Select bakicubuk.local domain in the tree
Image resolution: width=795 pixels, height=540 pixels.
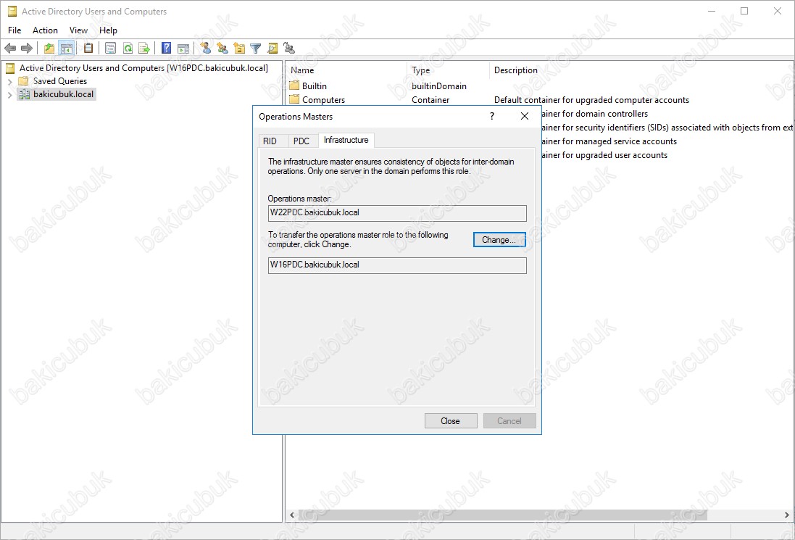click(63, 94)
